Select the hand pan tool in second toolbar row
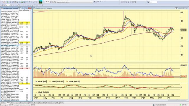This screenshot has height=106, width=189. click(18, 5)
